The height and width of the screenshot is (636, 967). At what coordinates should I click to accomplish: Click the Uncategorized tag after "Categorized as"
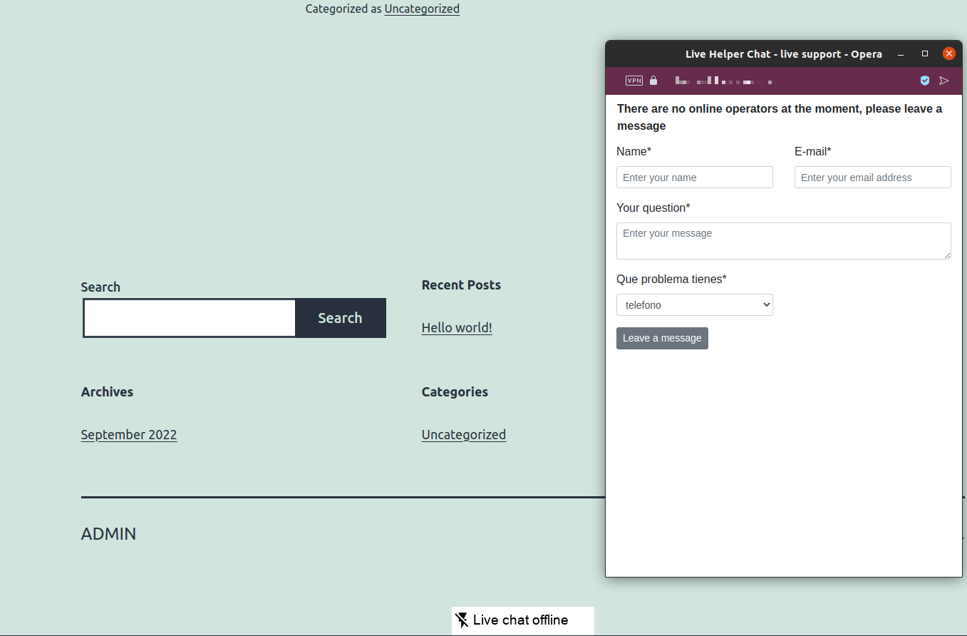422,9
